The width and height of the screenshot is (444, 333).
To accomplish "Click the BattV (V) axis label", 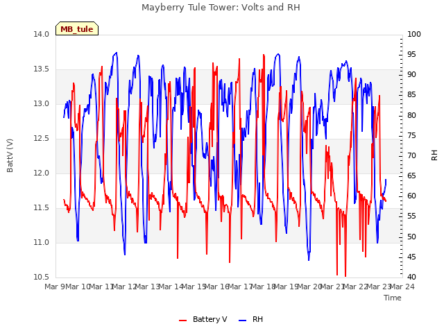I will click(x=10, y=155).
